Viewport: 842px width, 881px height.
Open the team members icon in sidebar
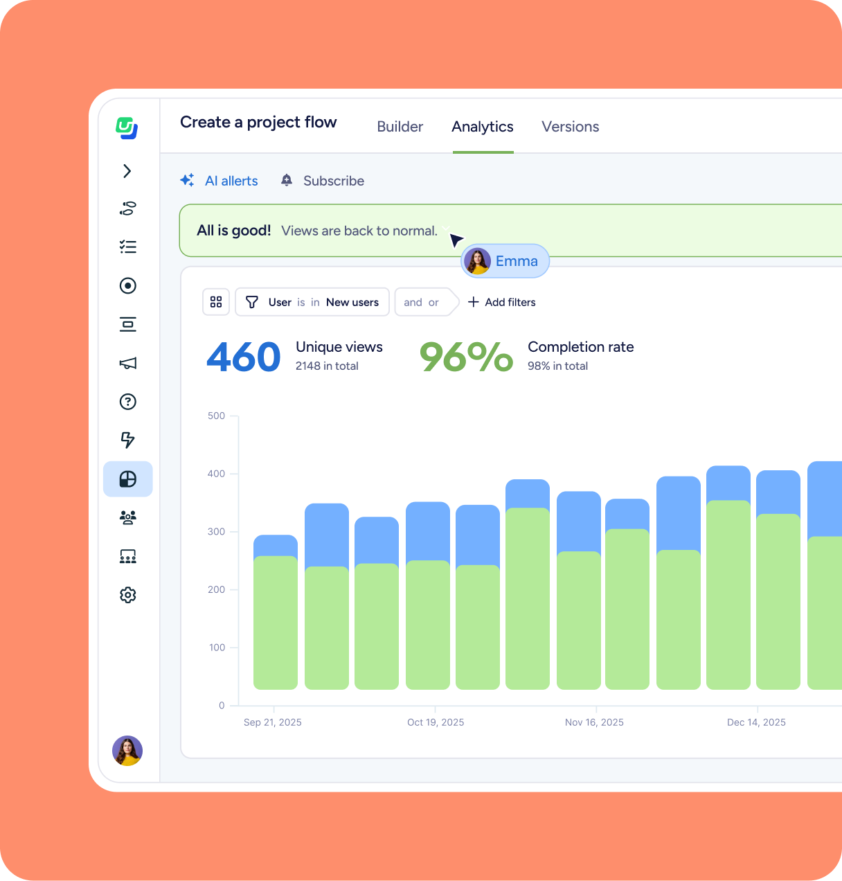[127, 517]
